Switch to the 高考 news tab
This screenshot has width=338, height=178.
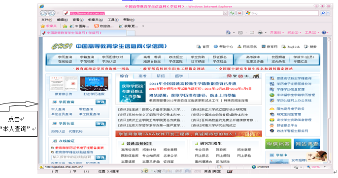(x=142, y=76)
